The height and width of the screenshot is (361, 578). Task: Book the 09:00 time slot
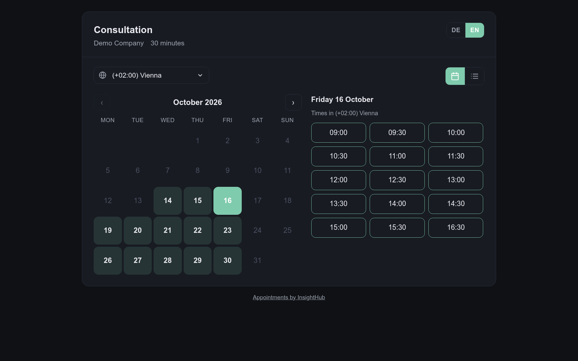tap(339, 133)
